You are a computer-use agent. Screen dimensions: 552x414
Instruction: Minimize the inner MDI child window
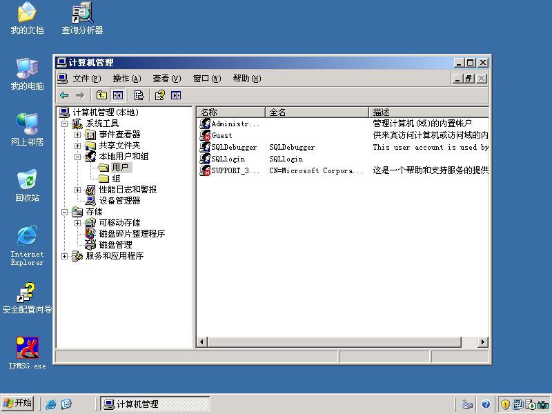coord(457,79)
